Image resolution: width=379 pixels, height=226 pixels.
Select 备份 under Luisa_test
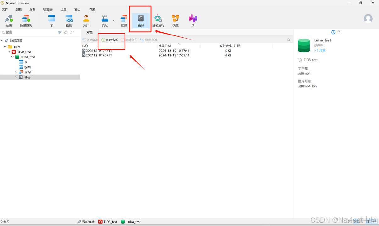27,77
